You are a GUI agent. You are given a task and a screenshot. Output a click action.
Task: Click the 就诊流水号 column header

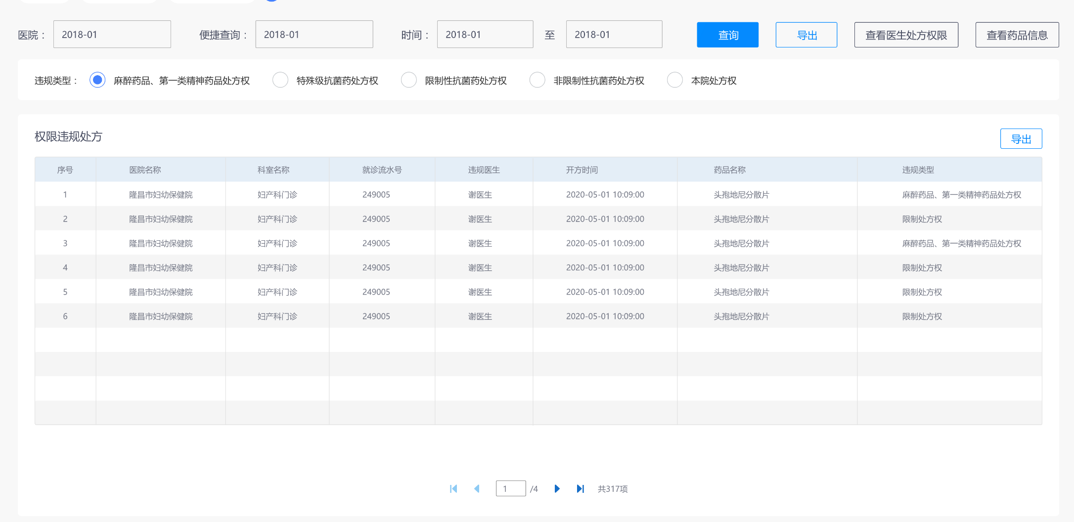pos(382,170)
